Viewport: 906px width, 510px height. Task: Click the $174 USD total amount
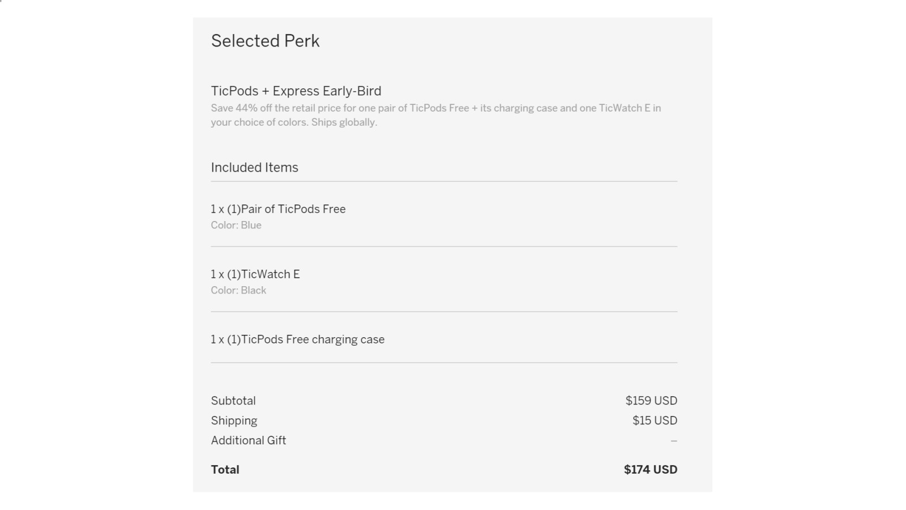(650, 470)
